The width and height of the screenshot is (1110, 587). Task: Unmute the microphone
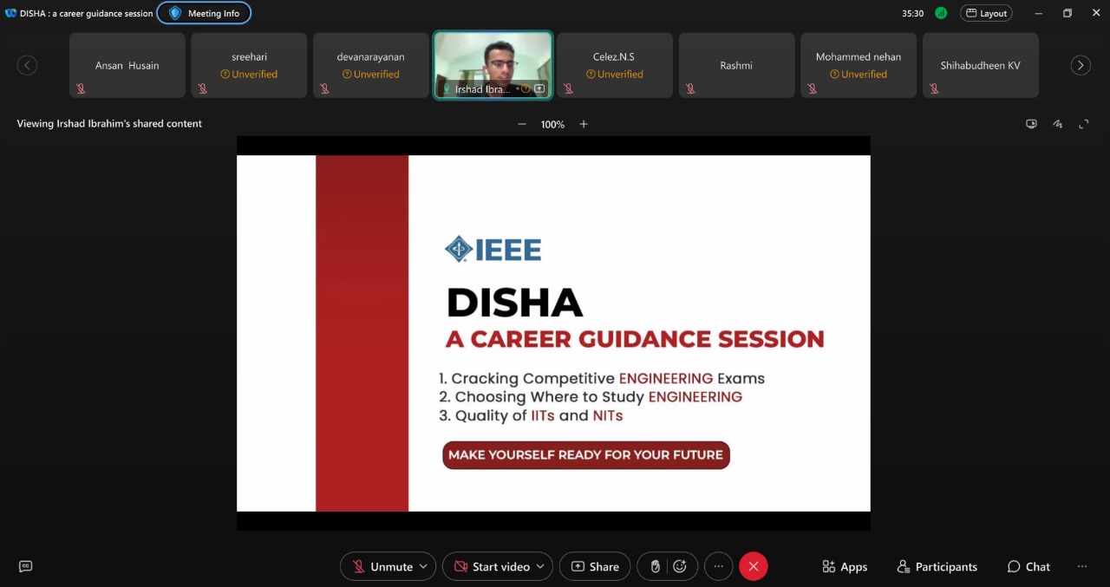382,566
